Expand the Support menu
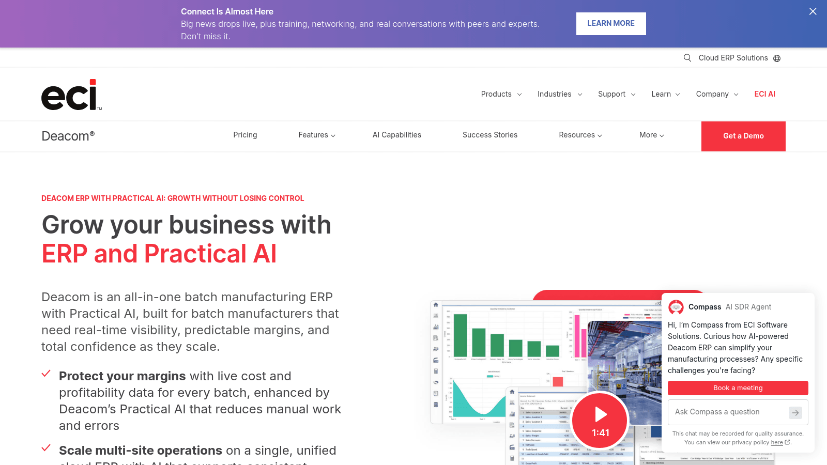The image size is (827, 465). point(617,94)
